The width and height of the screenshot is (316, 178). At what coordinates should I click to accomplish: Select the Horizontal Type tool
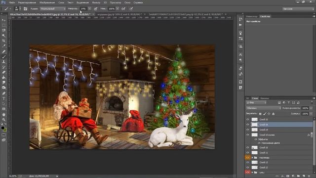3,98
